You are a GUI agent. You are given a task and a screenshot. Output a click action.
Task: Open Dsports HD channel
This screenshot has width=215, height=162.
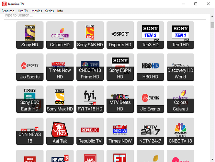tap(90, 35)
